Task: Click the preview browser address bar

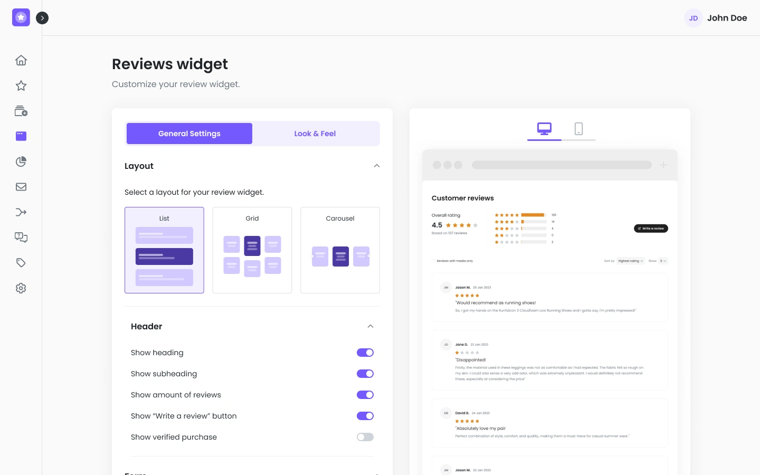Action: coord(562,165)
